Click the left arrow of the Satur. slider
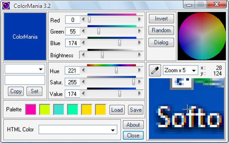 (x=84, y=82)
